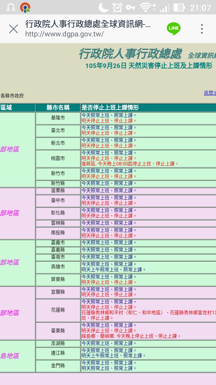Viewport: 216px width, 385px height.
Task: Open the three-dot overflow menu
Action: (202, 29)
